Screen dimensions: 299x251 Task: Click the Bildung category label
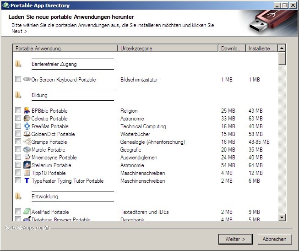coord(39,95)
